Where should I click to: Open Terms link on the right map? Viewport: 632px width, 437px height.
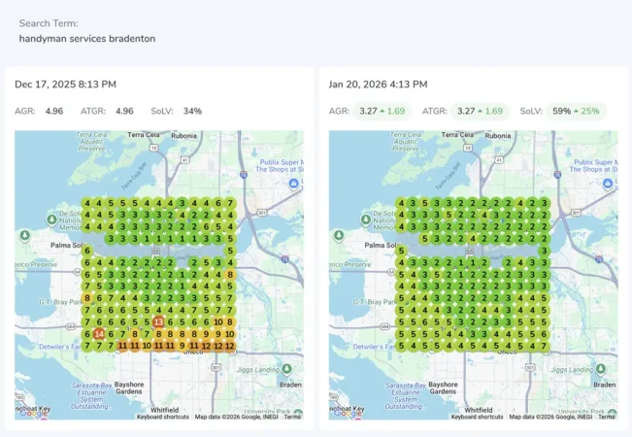(607, 417)
